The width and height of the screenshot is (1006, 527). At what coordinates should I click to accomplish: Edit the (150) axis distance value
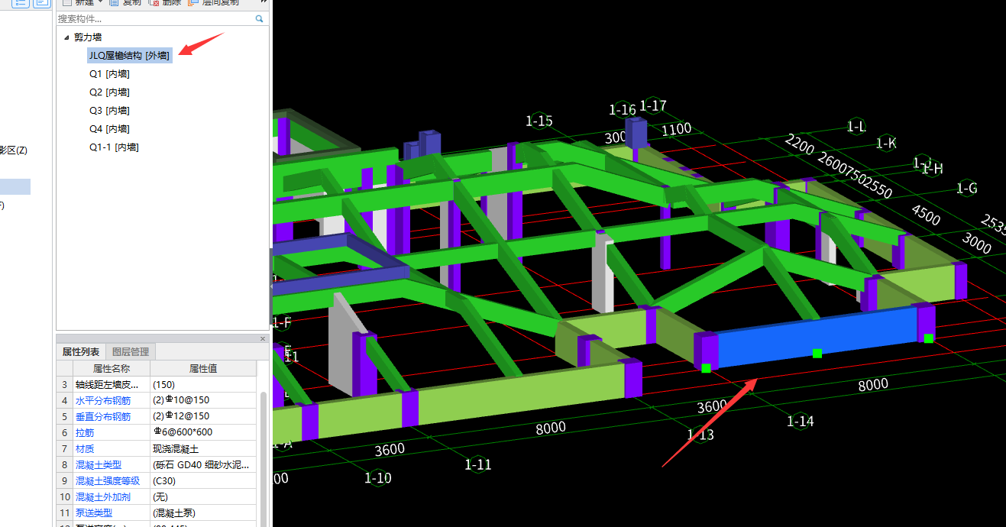(x=203, y=384)
